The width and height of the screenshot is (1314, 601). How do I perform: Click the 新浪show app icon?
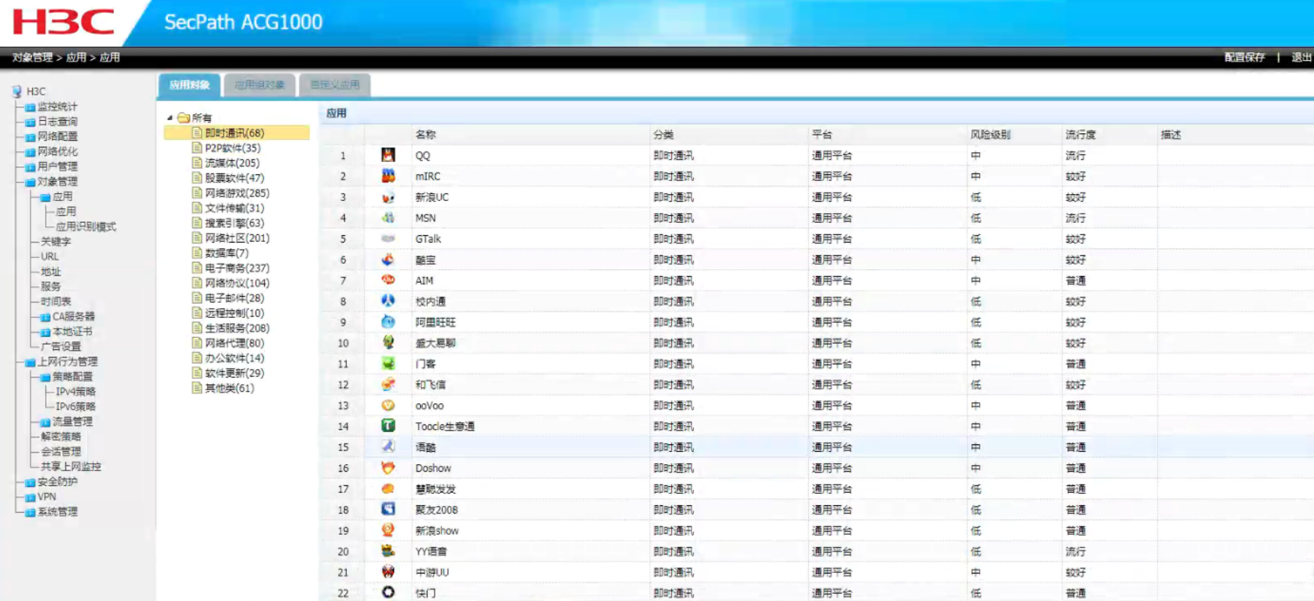pyautogui.click(x=388, y=530)
